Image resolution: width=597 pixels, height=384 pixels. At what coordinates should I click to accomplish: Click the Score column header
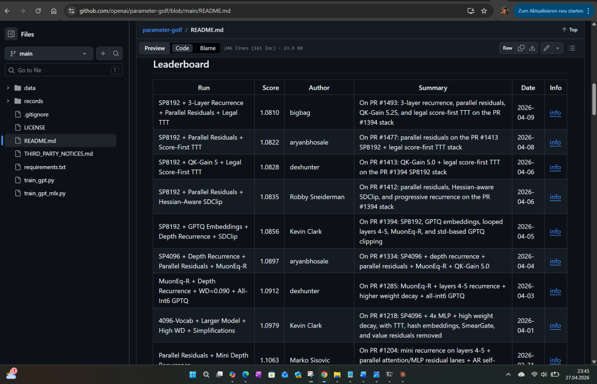[271, 87]
